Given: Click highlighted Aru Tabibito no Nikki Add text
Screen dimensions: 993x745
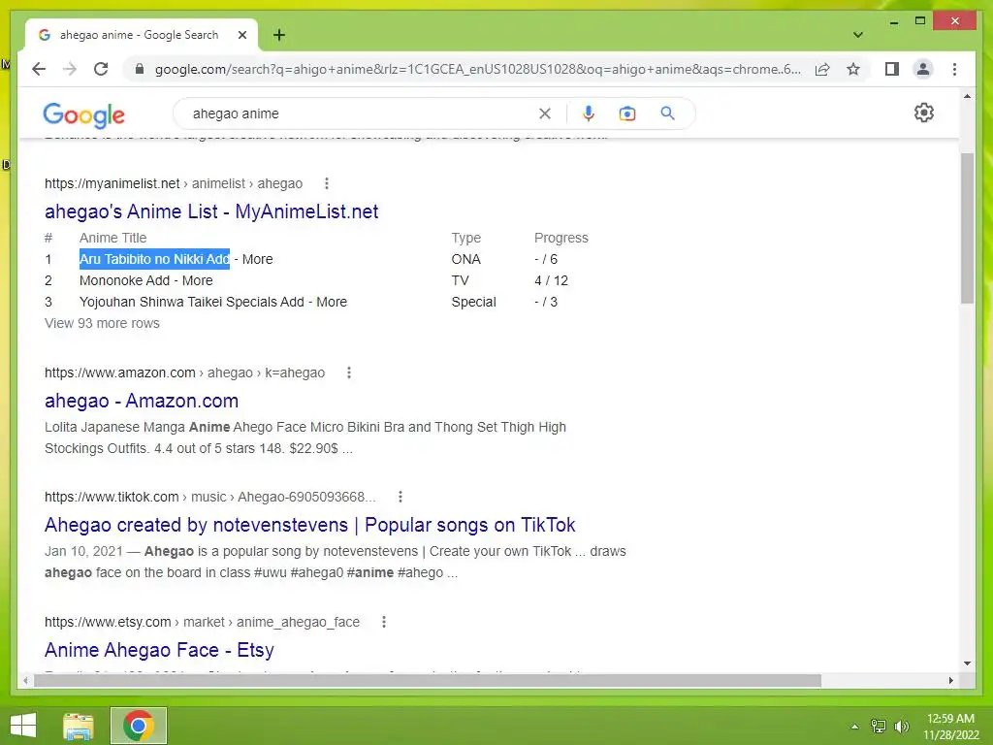Looking at the screenshot, I should point(154,259).
